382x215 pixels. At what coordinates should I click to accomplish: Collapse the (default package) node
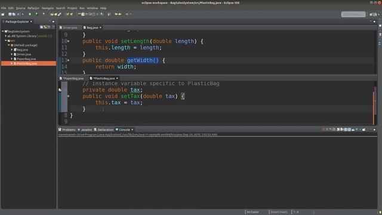(x=9, y=45)
